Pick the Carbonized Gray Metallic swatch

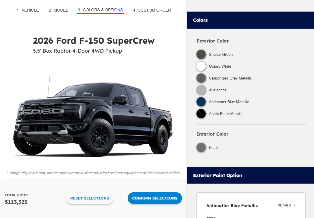point(201,78)
